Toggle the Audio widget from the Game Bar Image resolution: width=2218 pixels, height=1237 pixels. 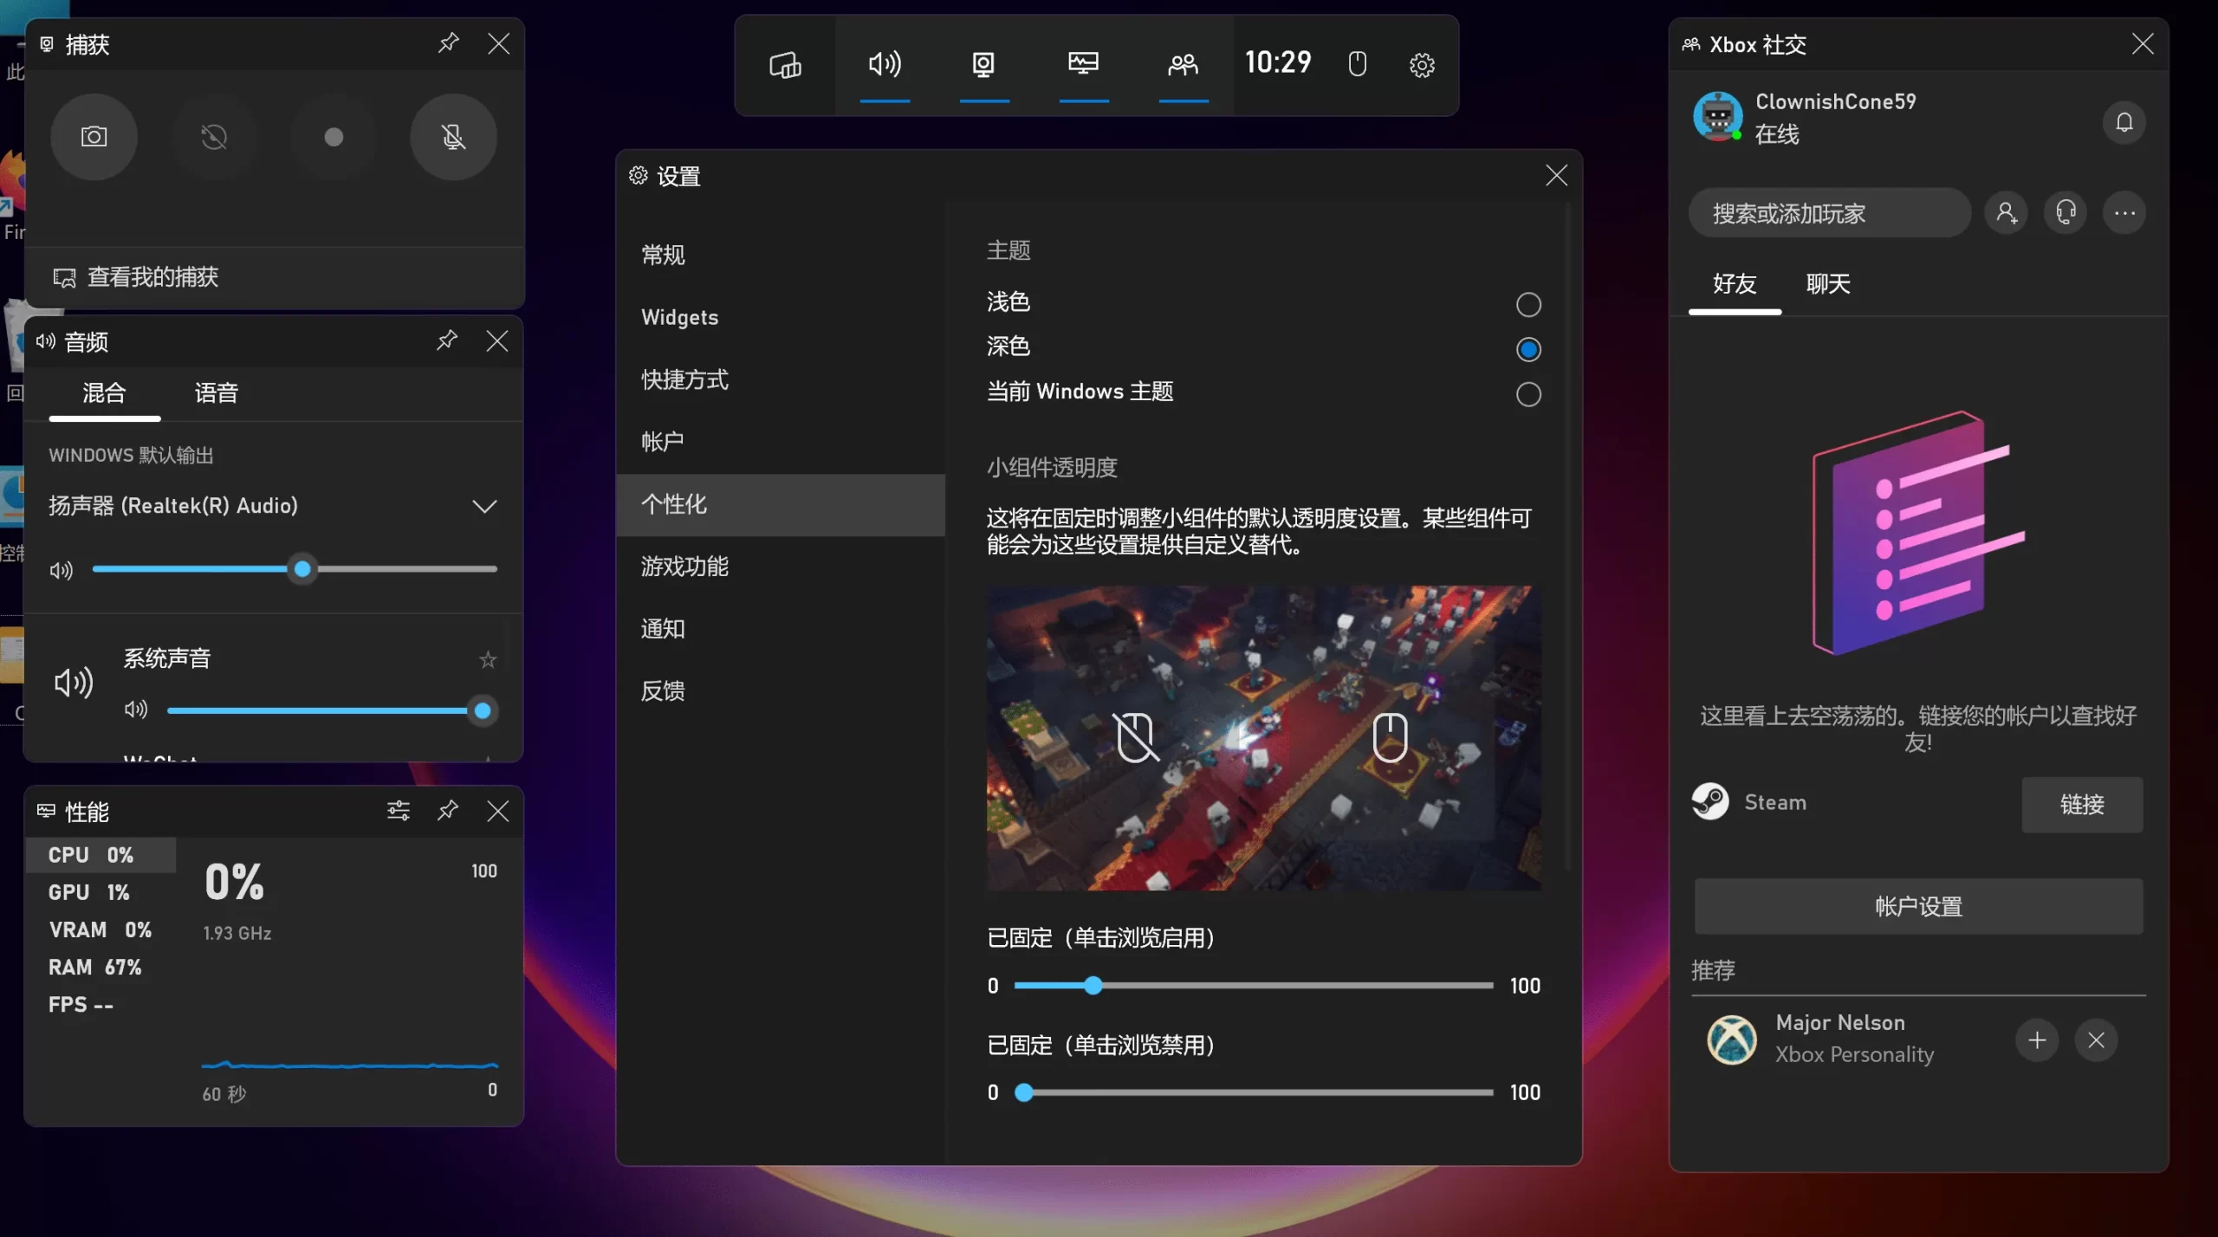pyautogui.click(x=885, y=65)
